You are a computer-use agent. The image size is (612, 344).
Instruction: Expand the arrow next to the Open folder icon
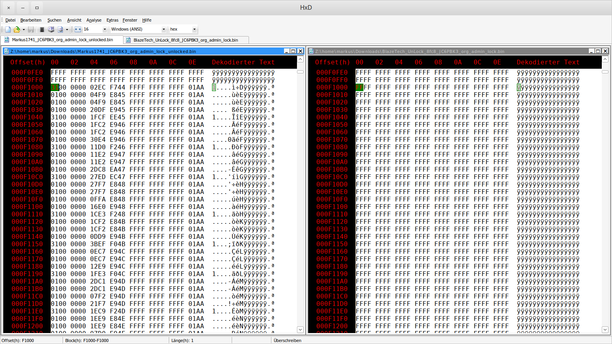click(x=24, y=29)
